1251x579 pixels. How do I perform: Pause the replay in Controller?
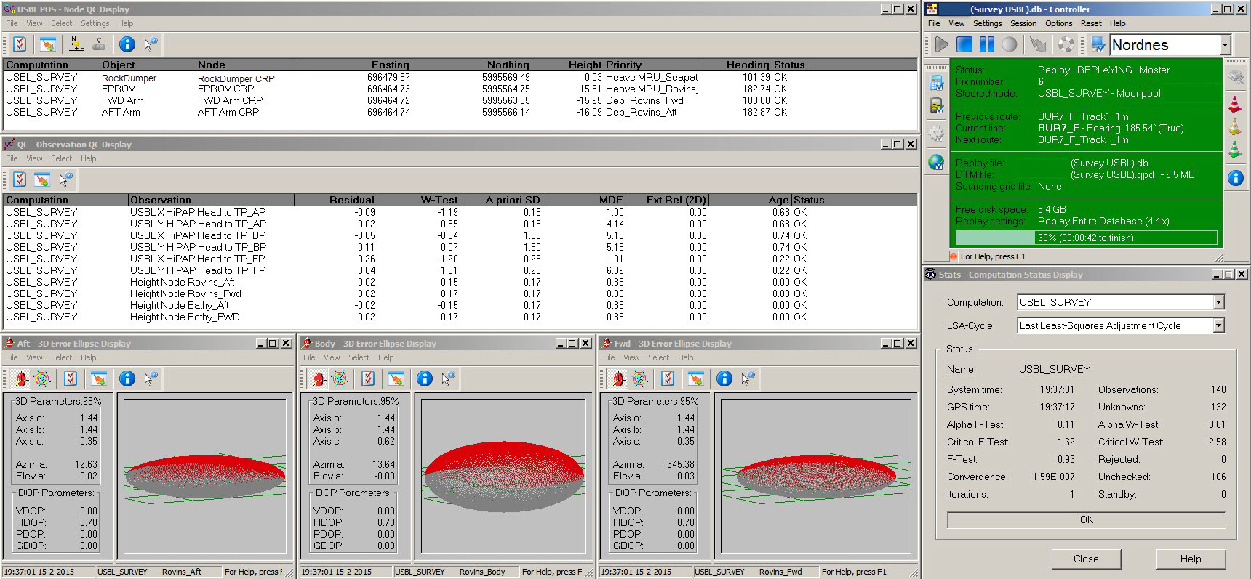click(987, 45)
